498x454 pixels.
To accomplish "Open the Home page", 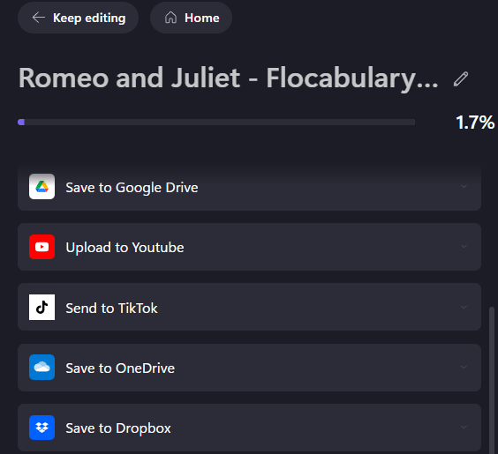I will 191,18.
